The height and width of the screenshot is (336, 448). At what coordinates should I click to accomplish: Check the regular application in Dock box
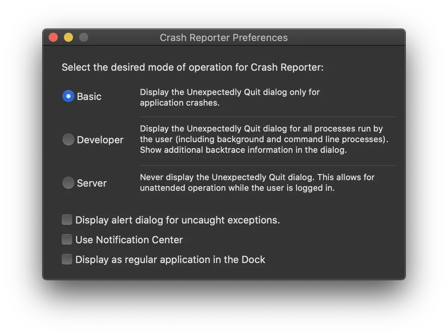pos(67,260)
